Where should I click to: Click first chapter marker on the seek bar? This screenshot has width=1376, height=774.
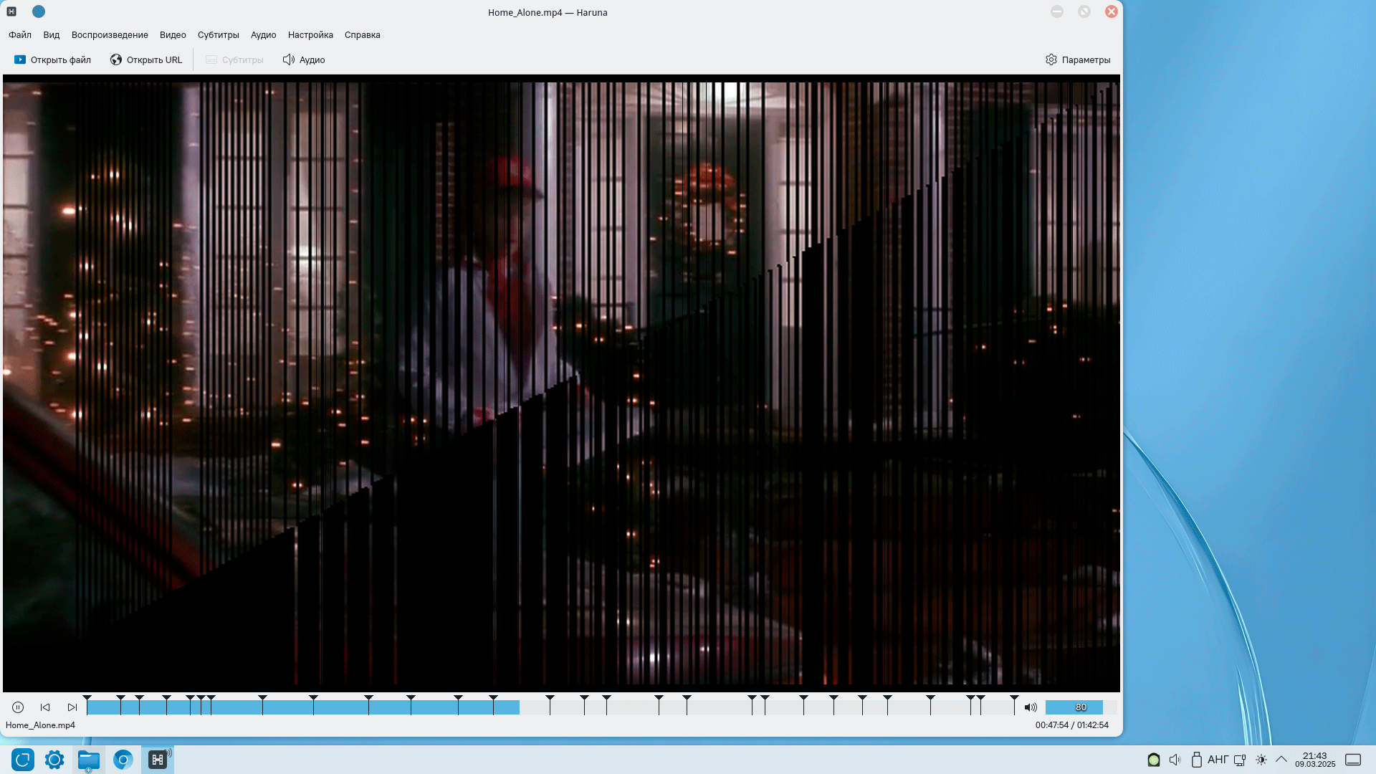(x=87, y=698)
